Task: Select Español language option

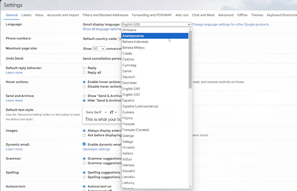Action: pos(155,100)
